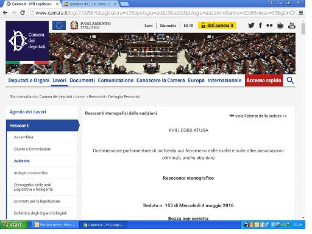Image resolution: width=312 pixels, height=234 pixels.
Task: Open the dati.camera.it link
Action: click(x=217, y=26)
